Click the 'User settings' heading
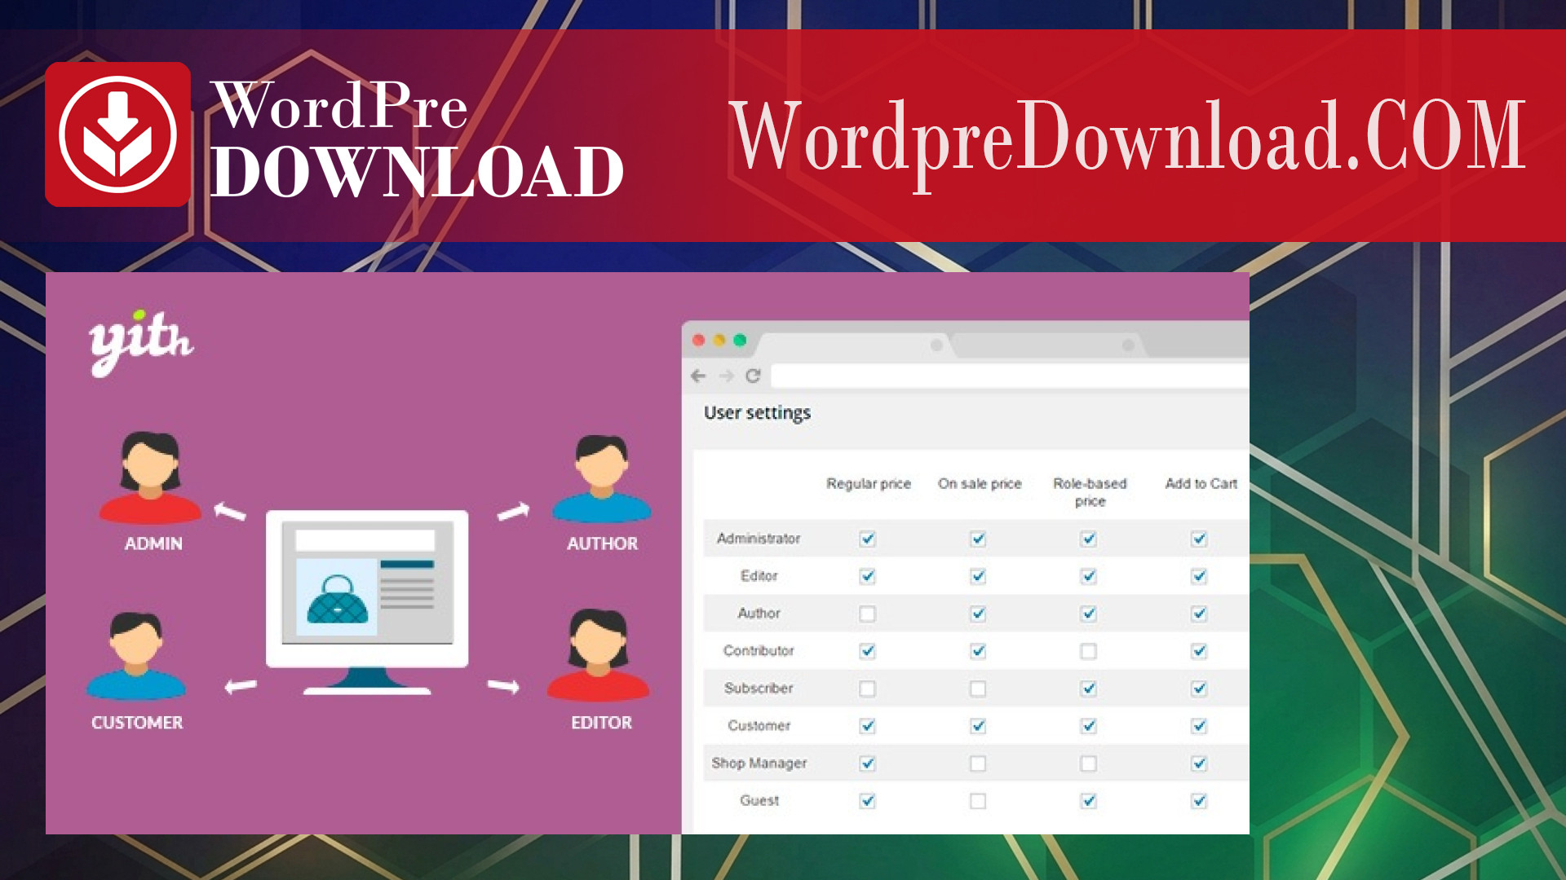The image size is (1566, 880). (x=757, y=413)
